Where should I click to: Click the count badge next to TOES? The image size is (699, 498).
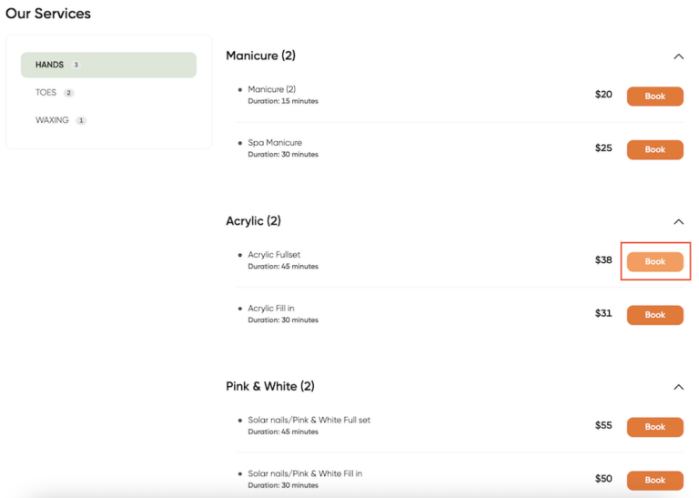[68, 93]
